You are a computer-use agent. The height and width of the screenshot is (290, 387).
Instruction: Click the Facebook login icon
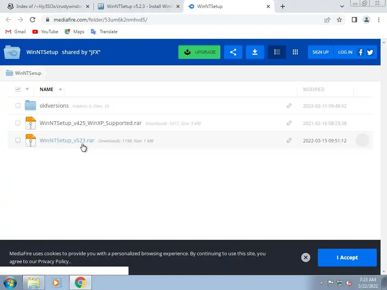tap(361, 52)
